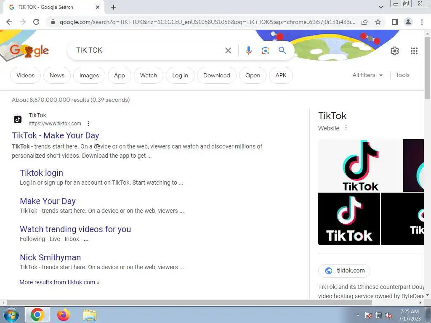Open the Chrome profile avatar
This screenshot has width=431, height=323.
point(408,22)
